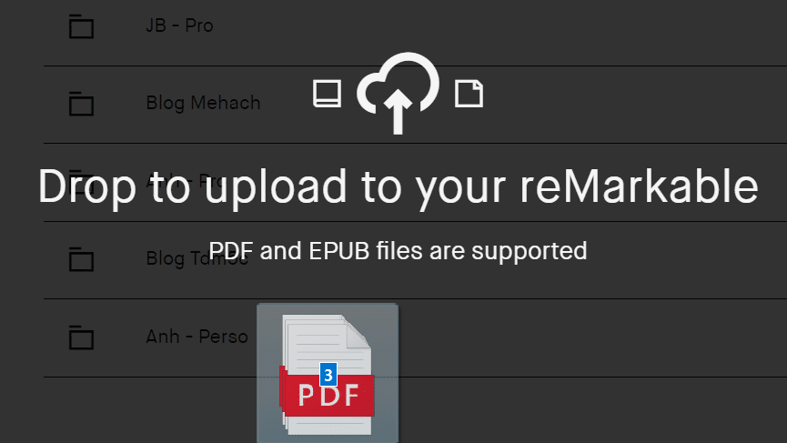This screenshot has height=443, width=787.
Task: Open the Anh - Perso folder
Action: (x=197, y=337)
